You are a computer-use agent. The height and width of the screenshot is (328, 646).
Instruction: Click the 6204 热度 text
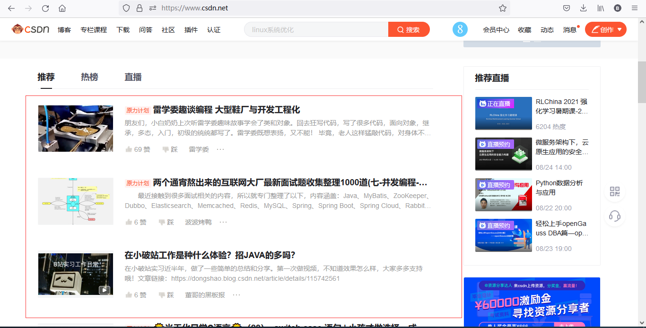(x=551, y=127)
